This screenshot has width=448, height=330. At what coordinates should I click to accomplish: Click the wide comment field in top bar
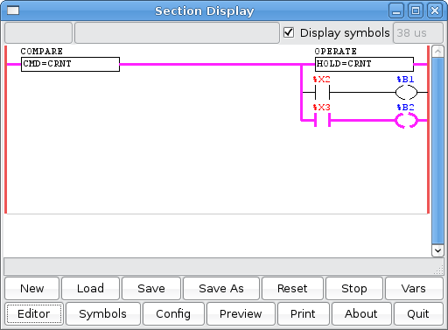pos(177,32)
